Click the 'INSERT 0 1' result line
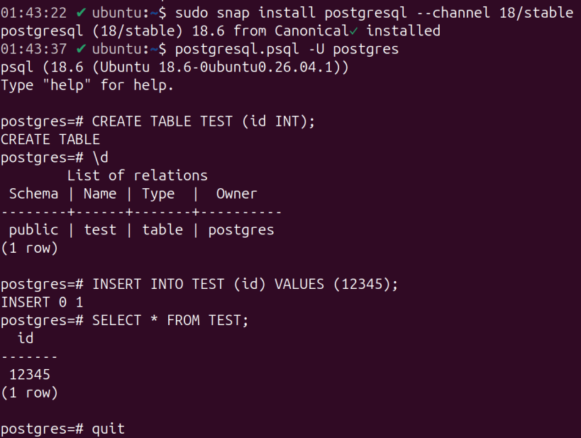The height and width of the screenshot is (438, 581). (x=42, y=302)
